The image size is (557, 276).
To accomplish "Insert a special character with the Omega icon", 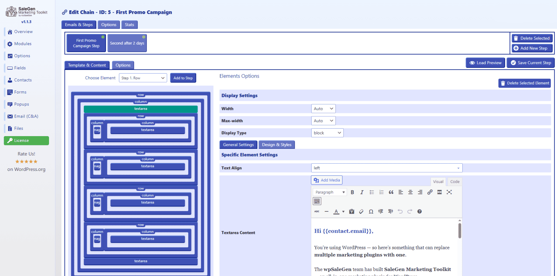I will [x=371, y=211].
